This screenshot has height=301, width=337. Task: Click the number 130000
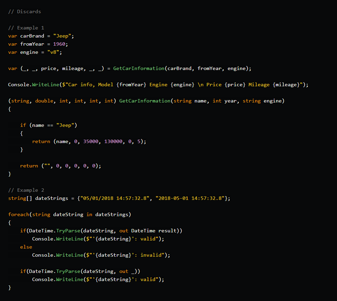click(x=113, y=141)
